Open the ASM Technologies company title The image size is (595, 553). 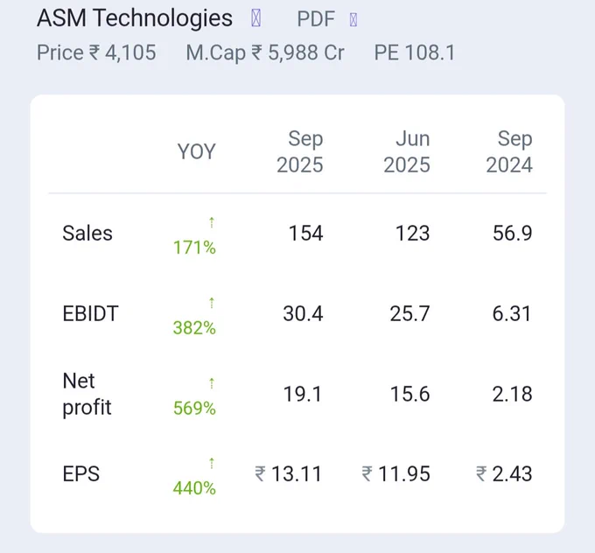coord(135,18)
